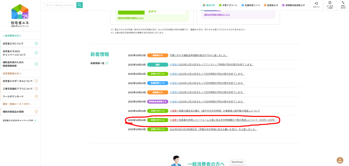Open the よくあるご質問 help icon

coord(330,3)
